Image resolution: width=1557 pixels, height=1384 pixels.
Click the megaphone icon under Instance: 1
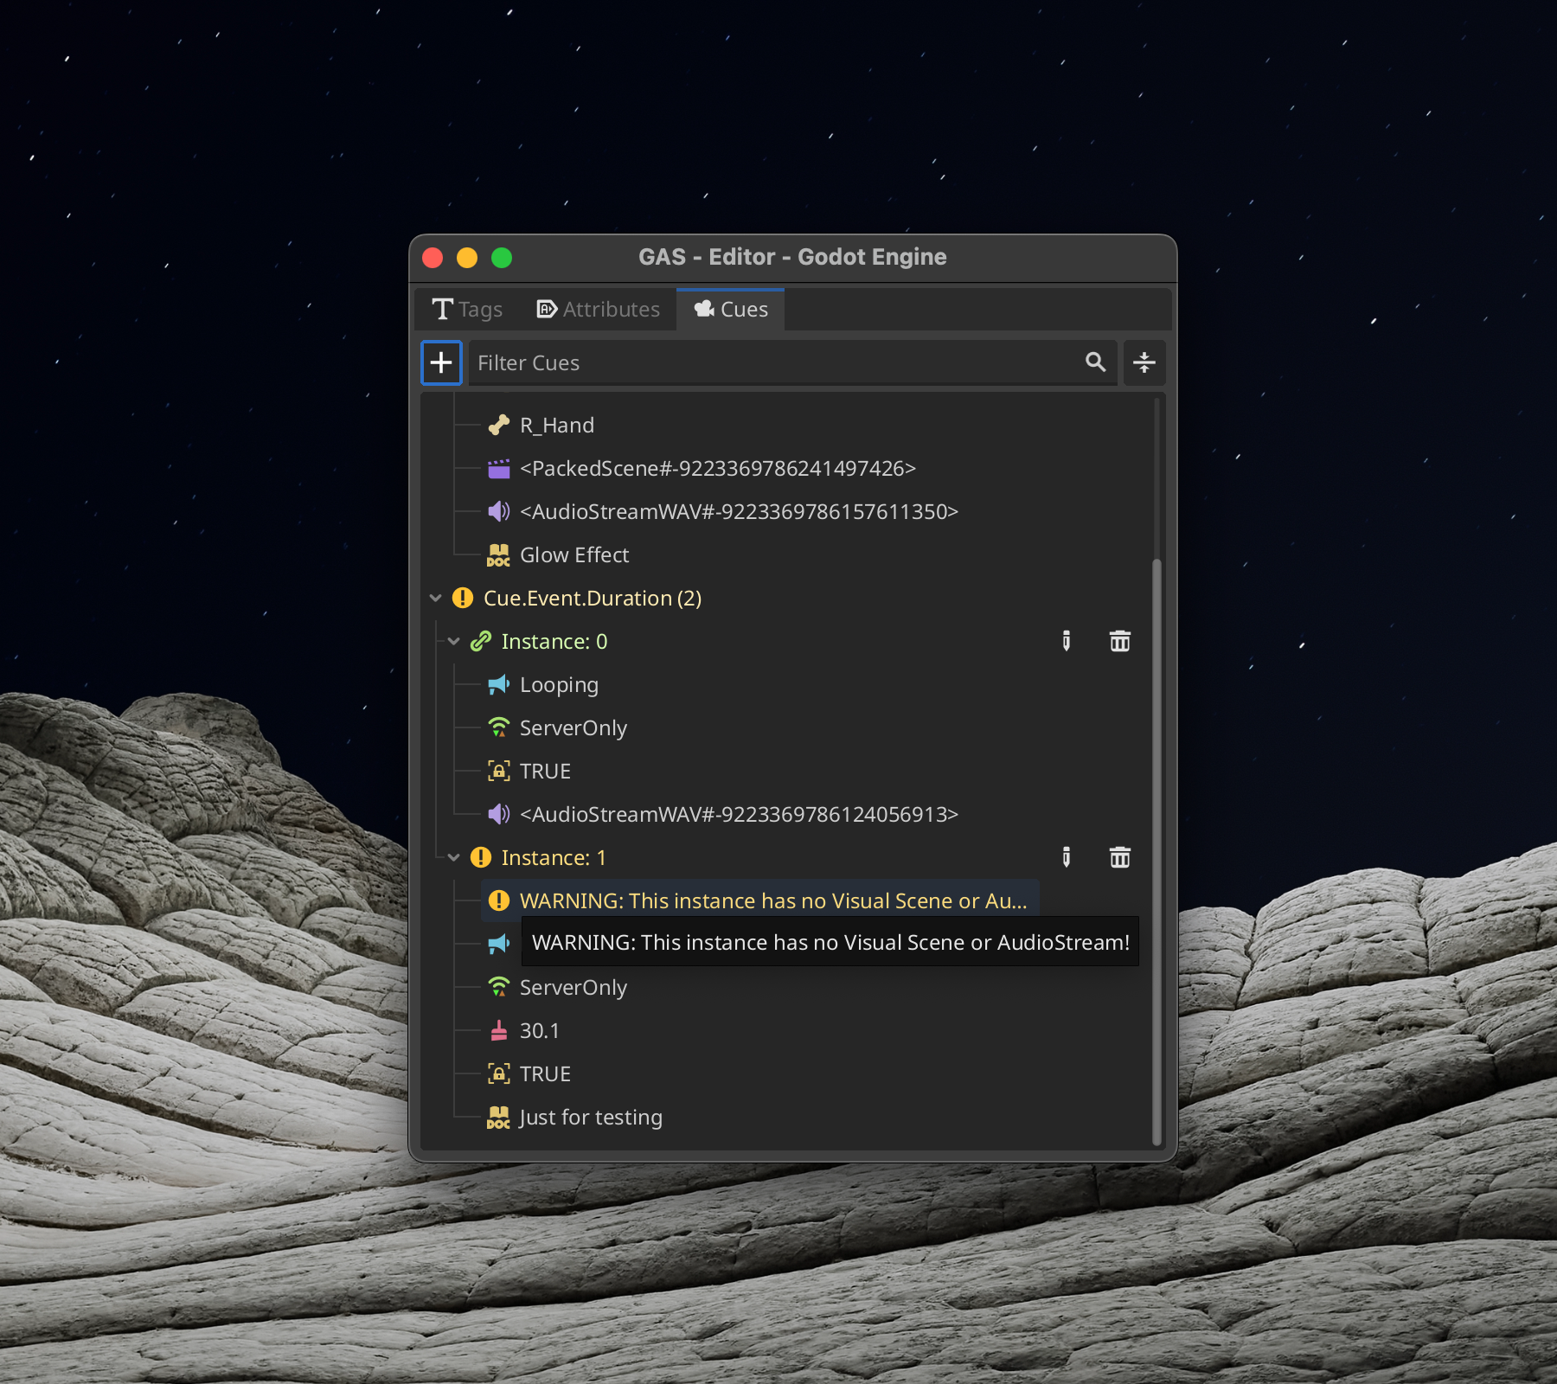pyautogui.click(x=499, y=944)
